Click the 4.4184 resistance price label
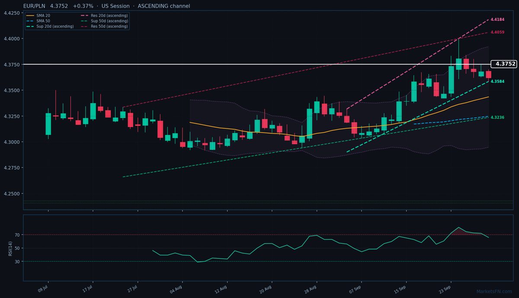This screenshot has height=298, width=519. click(497, 20)
